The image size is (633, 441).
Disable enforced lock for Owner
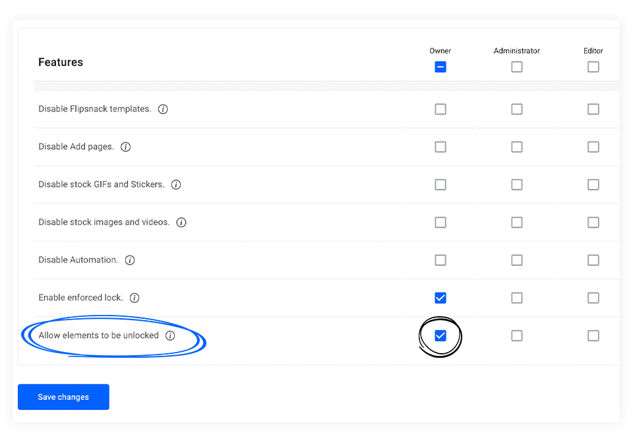point(440,298)
